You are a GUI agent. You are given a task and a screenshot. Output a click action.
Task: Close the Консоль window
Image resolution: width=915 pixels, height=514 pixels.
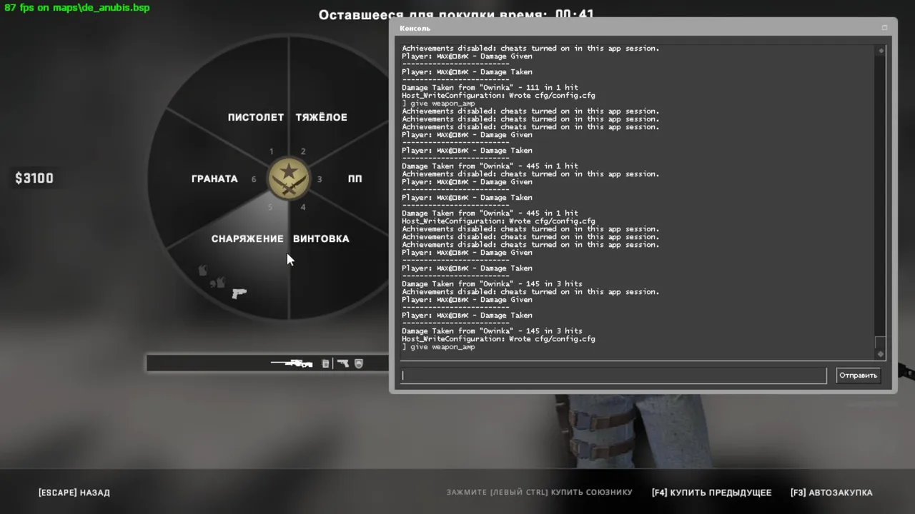884,28
